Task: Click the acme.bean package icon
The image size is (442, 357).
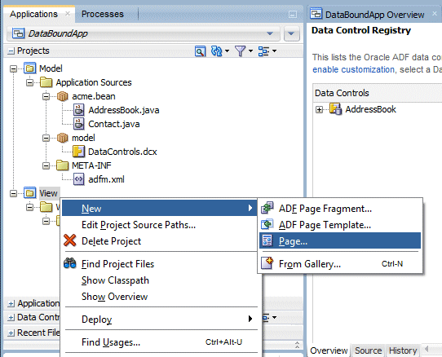Action: click(x=62, y=96)
